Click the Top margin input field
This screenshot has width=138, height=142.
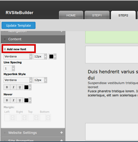[x=31, y=118]
